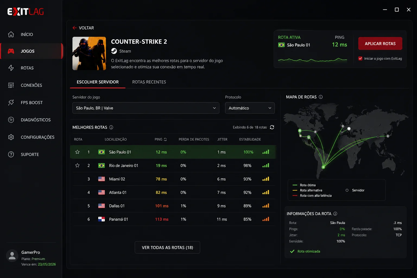Screen dimensions: 417x278
Task: Show info for Mapa de Rotas
Action: pos(321,97)
